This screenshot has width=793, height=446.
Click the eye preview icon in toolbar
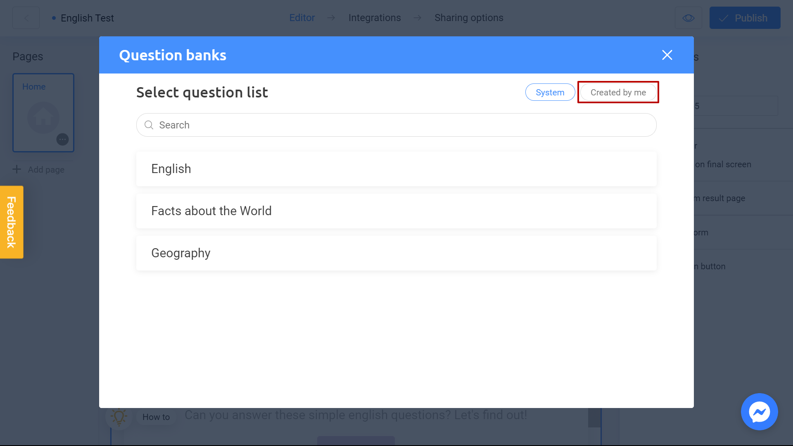pyautogui.click(x=689, y=18)
